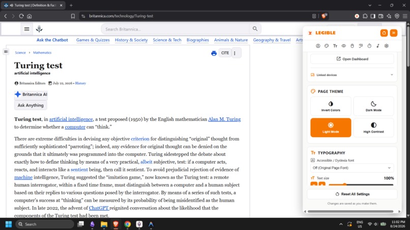
Task: Click the orange power button in Legible header
Action: [384, 33]
